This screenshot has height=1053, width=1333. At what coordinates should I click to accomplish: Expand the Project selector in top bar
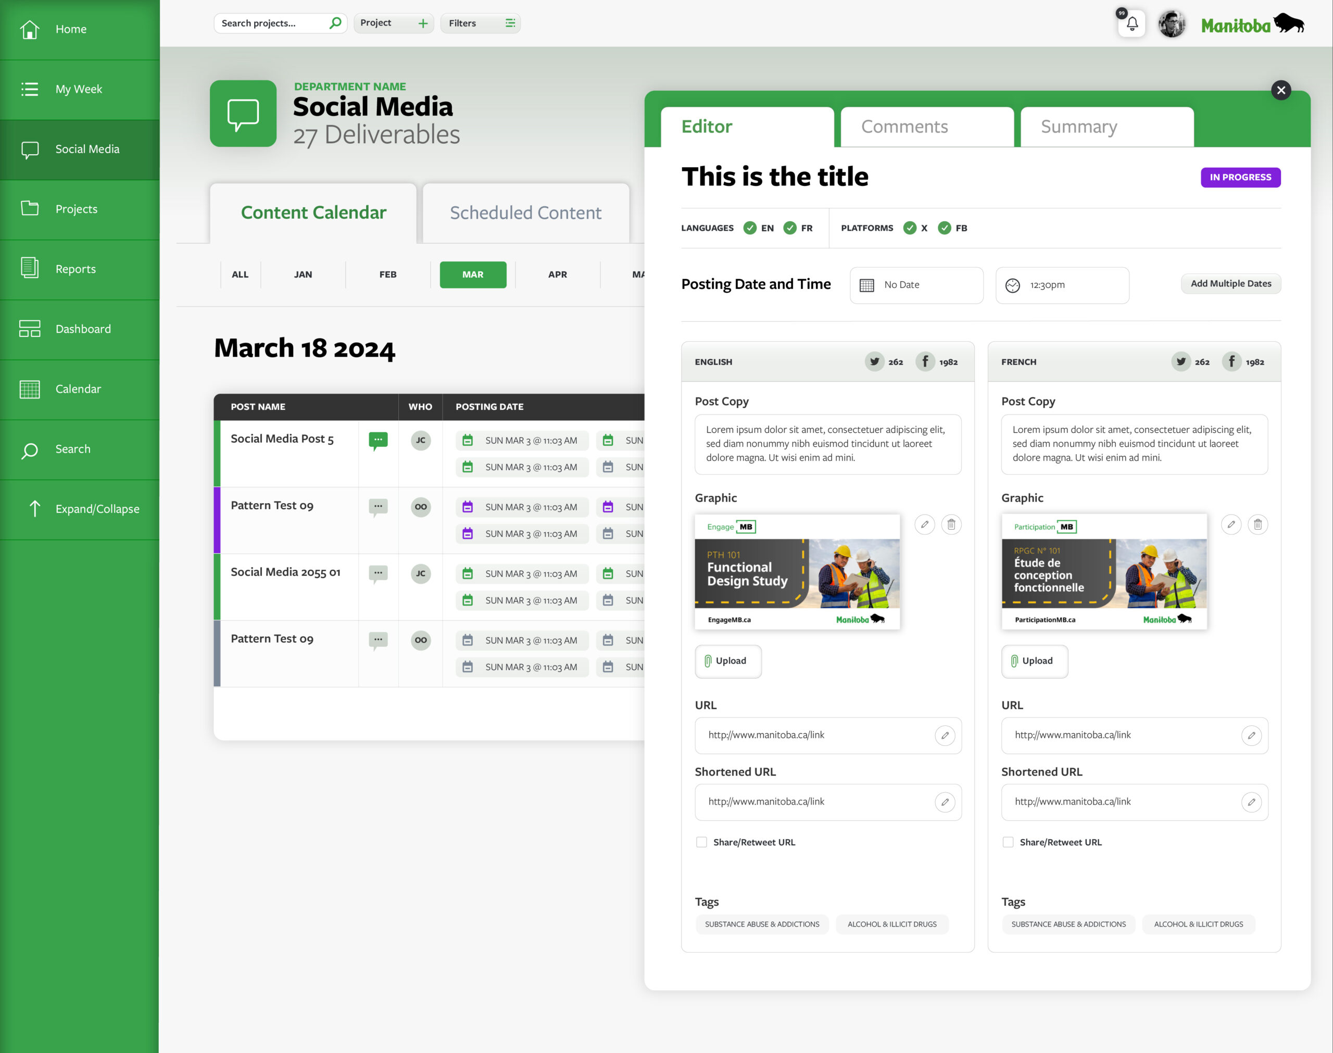click(394, 23)
